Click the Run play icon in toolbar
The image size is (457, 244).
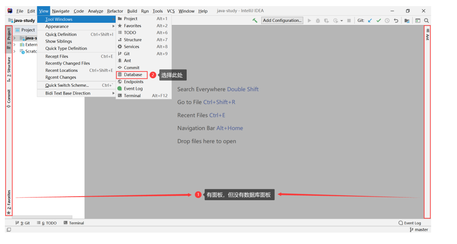point(309,21)
